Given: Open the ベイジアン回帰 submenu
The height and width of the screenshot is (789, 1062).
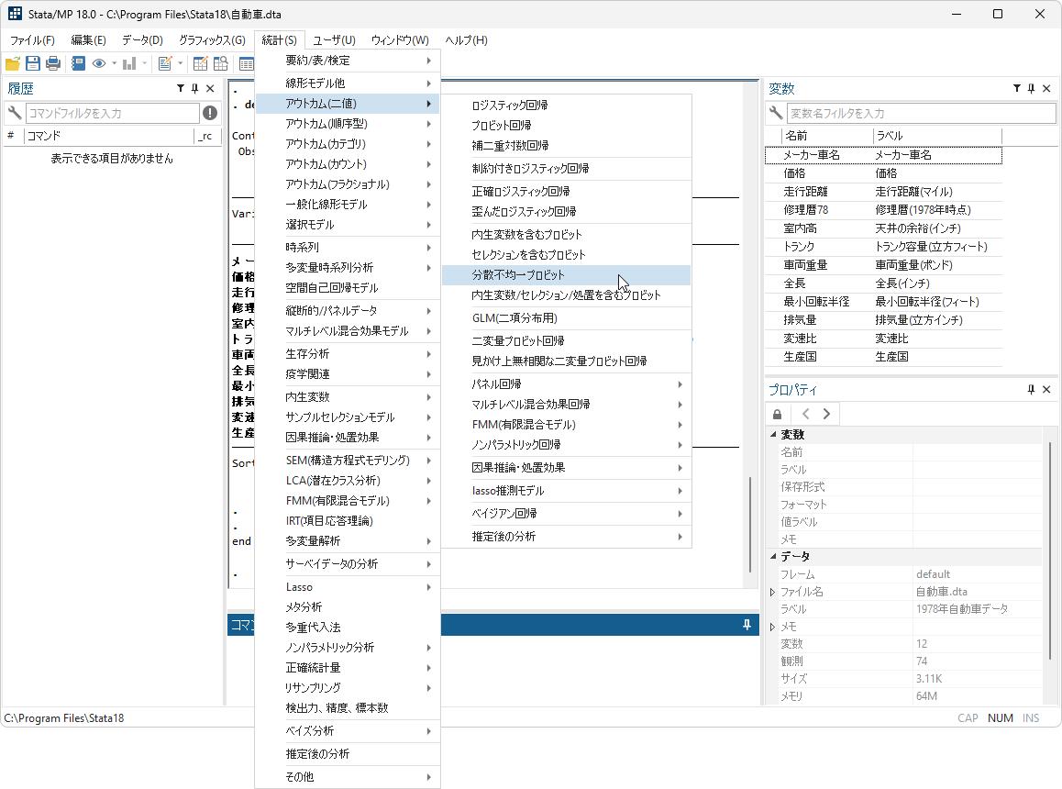Looking at the screenshot, I should click(x=566, y=513).
